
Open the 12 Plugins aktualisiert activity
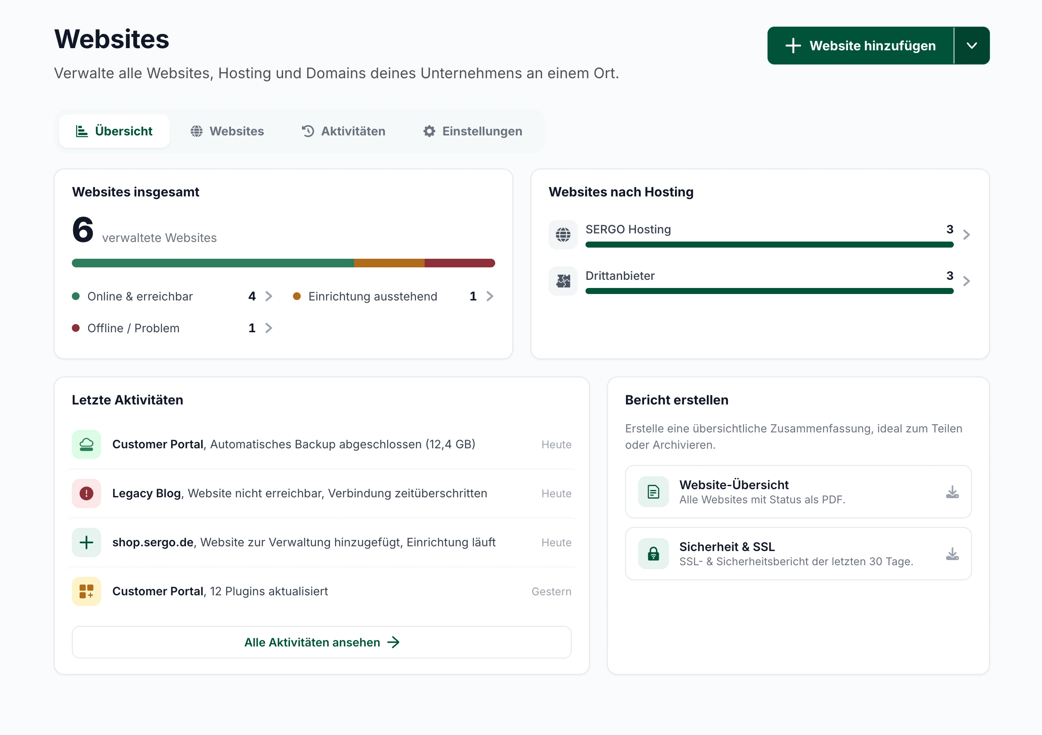pos(322,591)
